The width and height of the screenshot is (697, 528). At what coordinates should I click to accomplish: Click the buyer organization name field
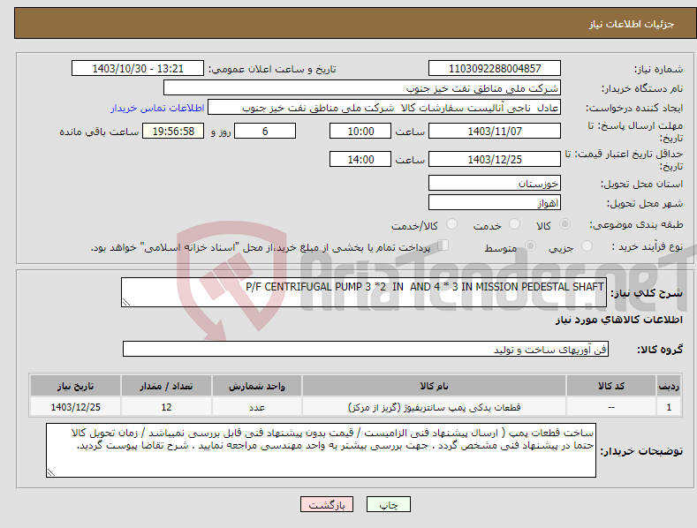pos(362,87)
